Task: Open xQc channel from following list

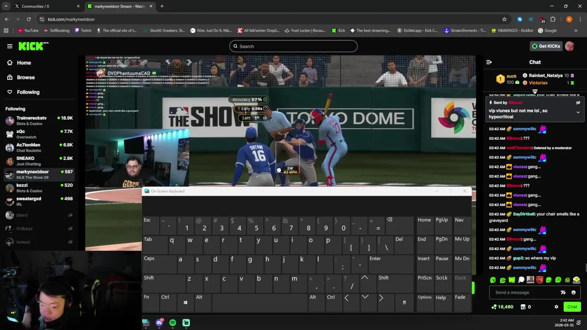Action: pyautogui.click(x=39, y=134)
